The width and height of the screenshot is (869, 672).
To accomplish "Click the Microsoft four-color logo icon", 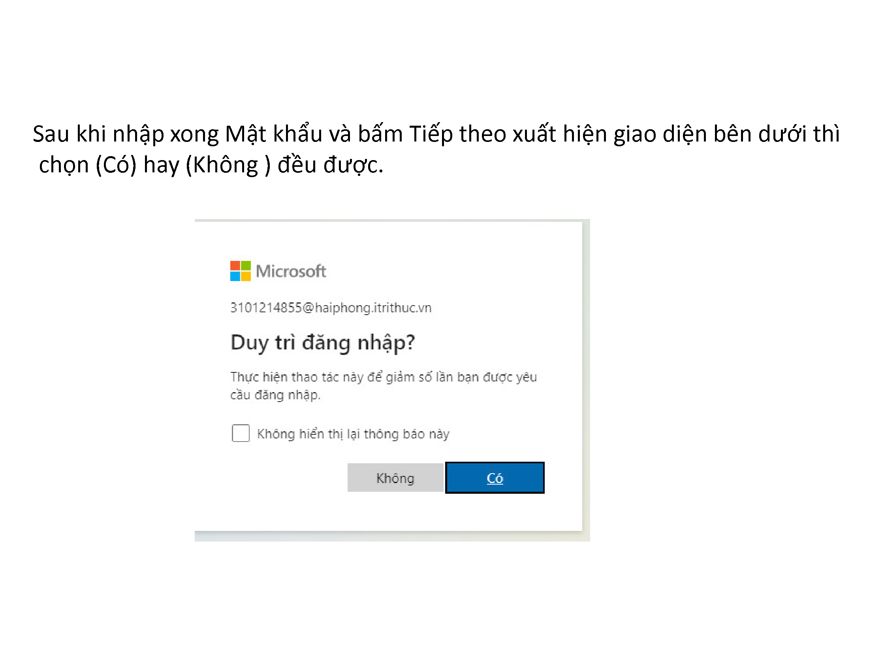I will [240, 271].
